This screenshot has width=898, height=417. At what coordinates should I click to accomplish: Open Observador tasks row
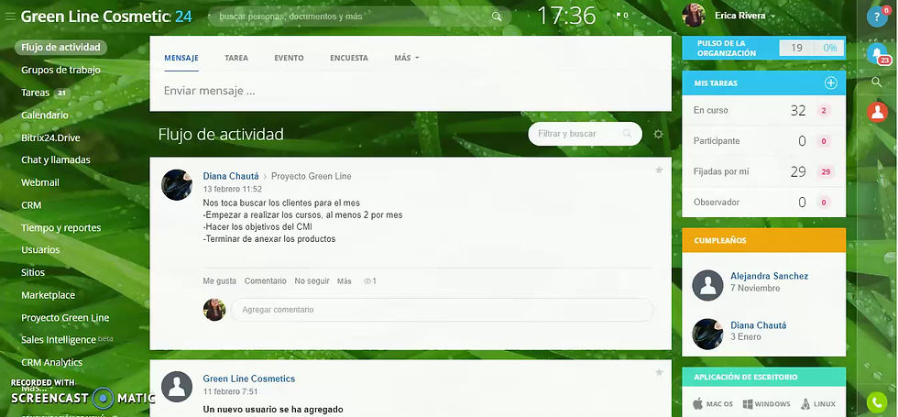coord(763,203)
